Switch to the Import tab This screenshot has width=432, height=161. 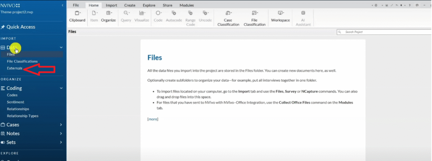click(111, 5)
